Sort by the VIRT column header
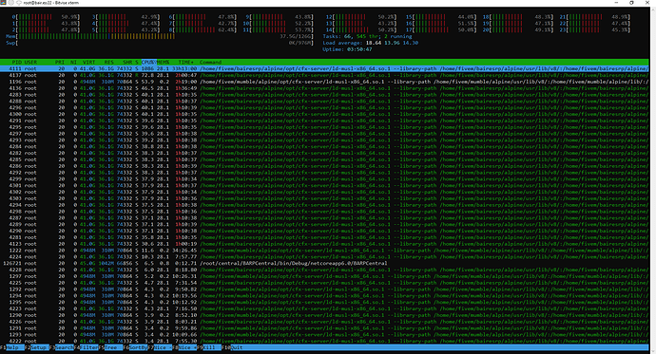This screenshot has width=656, height=354. pos(88,63)
